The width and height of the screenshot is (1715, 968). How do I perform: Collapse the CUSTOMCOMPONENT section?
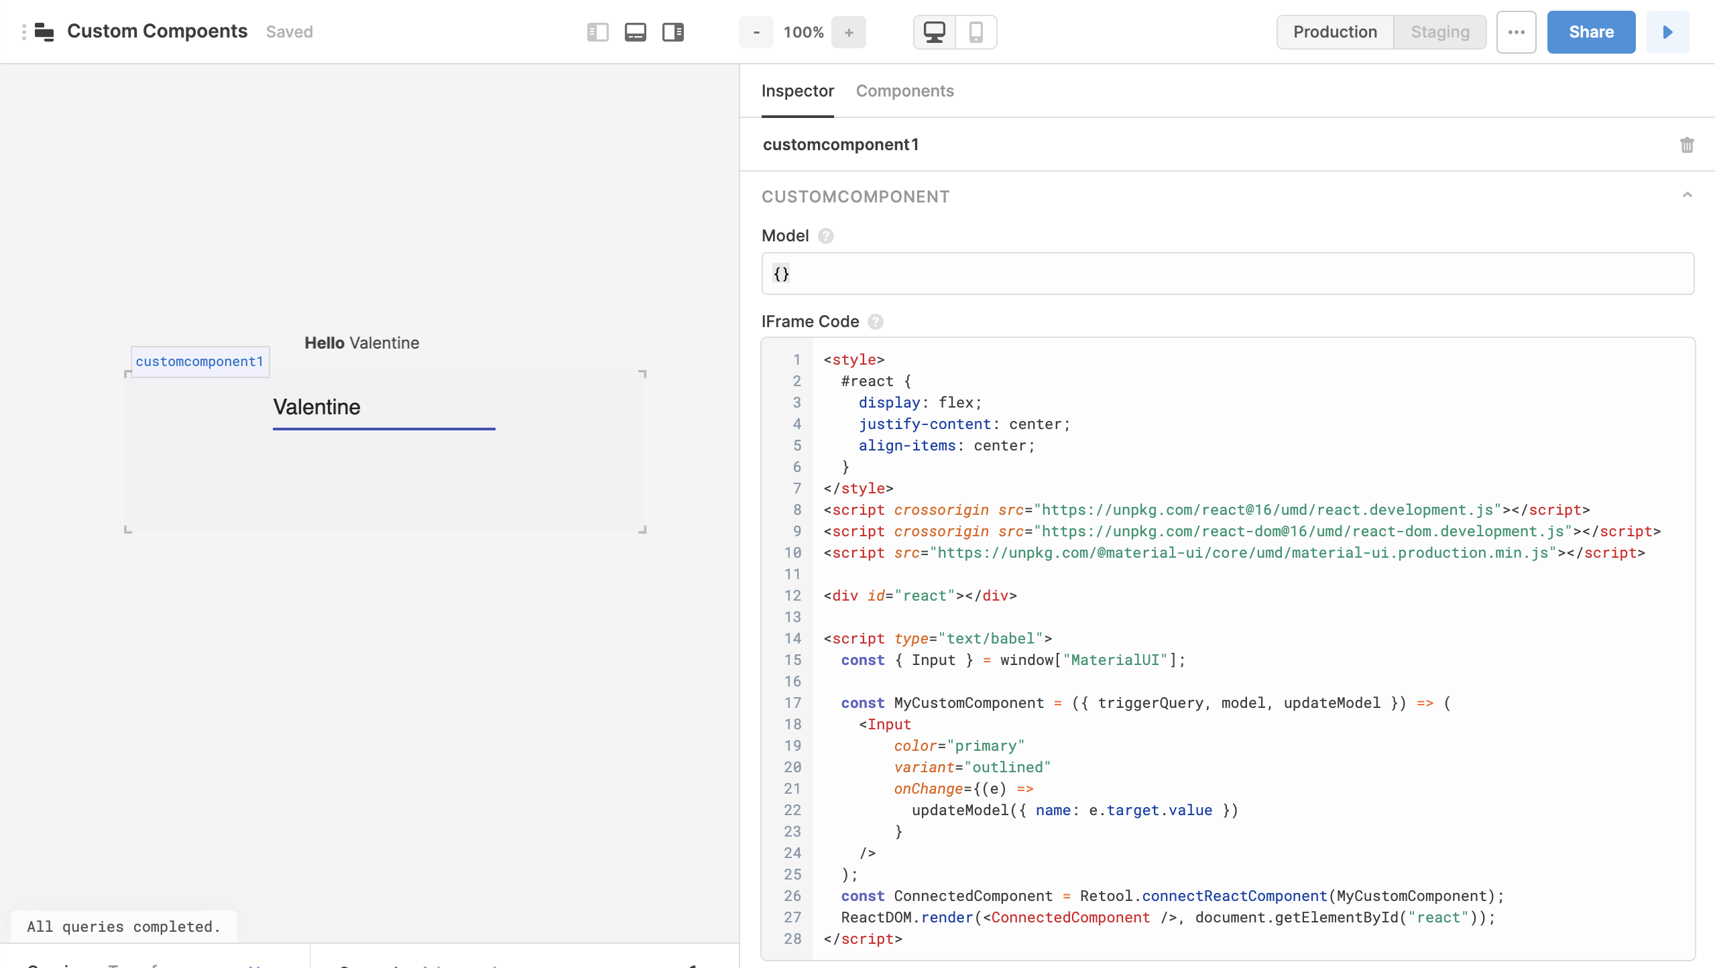pos(1688,195)
